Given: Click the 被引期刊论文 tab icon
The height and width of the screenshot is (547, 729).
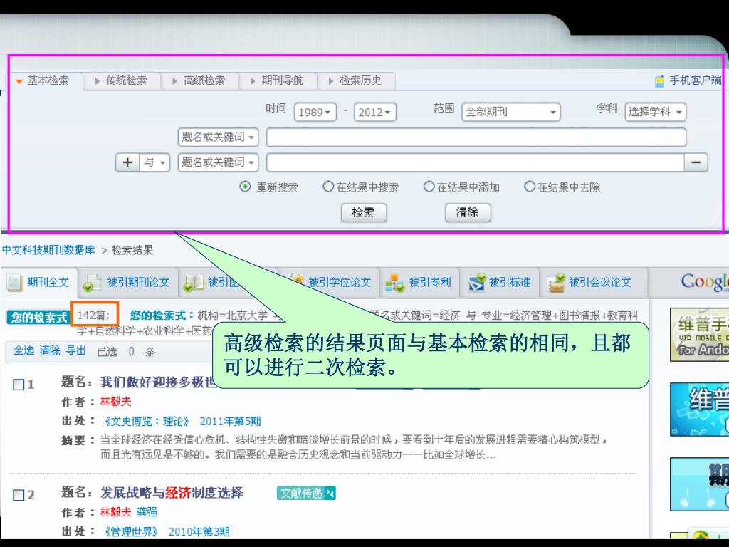Looking at the screenshot, I should point(92,283).
